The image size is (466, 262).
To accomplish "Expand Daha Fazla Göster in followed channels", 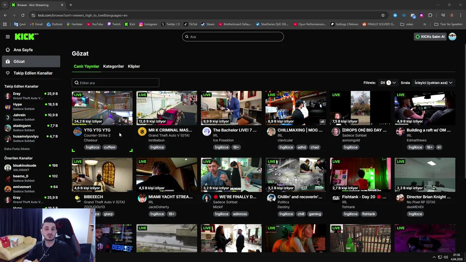I will coord(17,149).
